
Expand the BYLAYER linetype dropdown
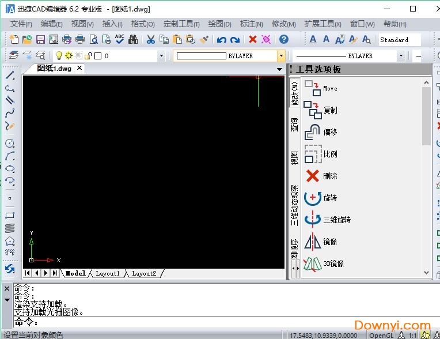click(401, 56)
